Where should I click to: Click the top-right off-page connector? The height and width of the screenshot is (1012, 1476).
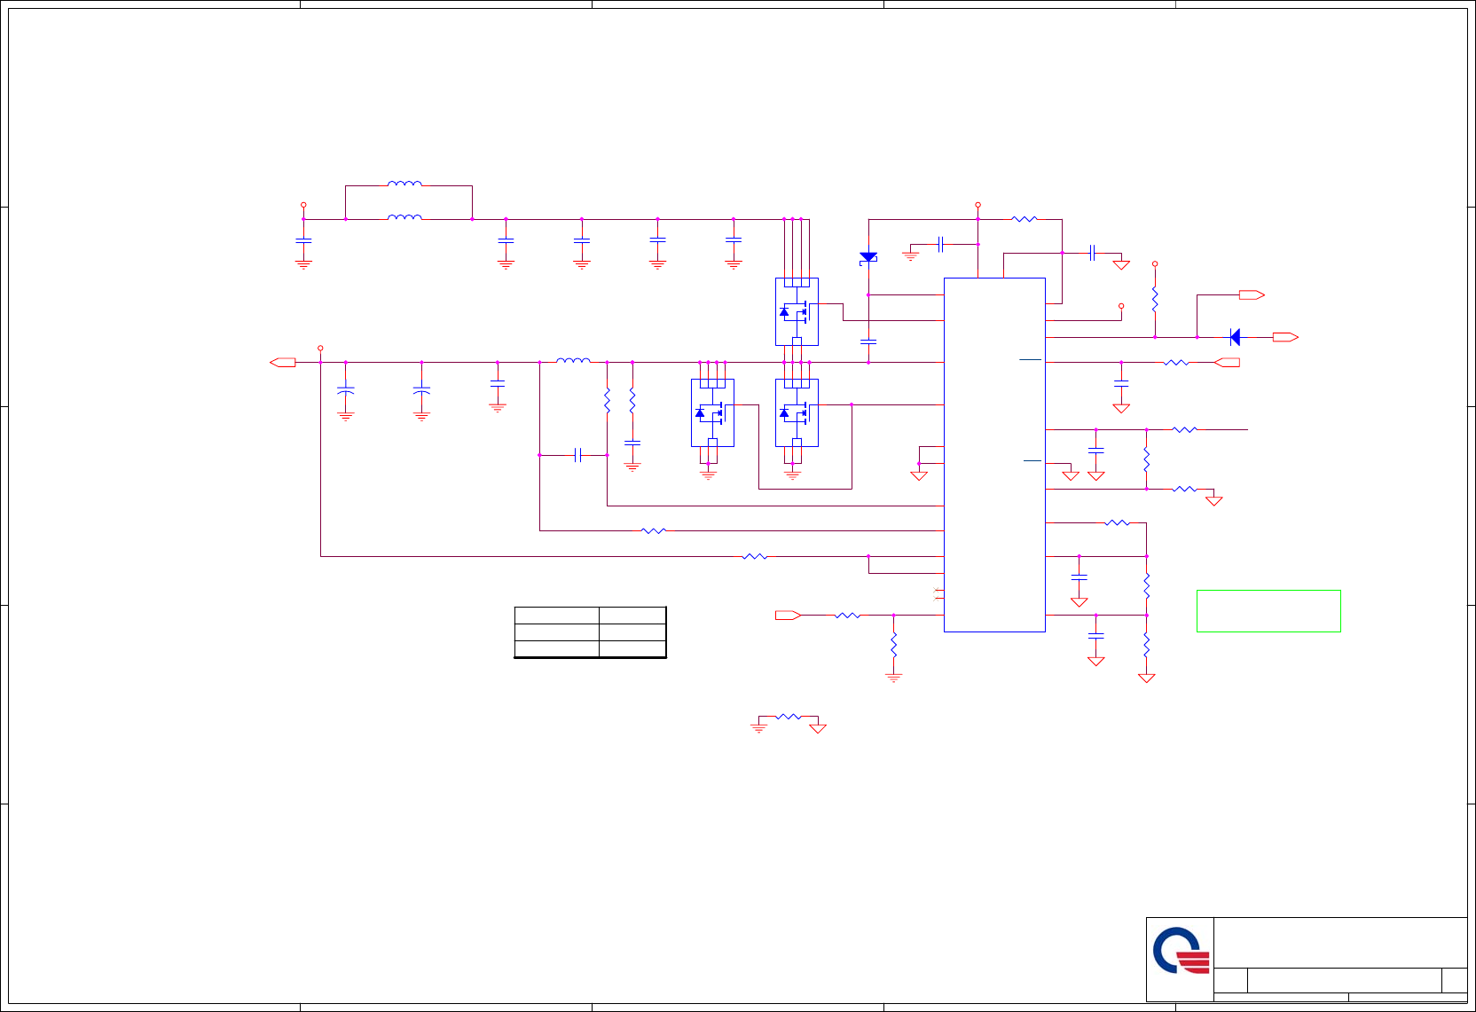tap(1252, 294)
